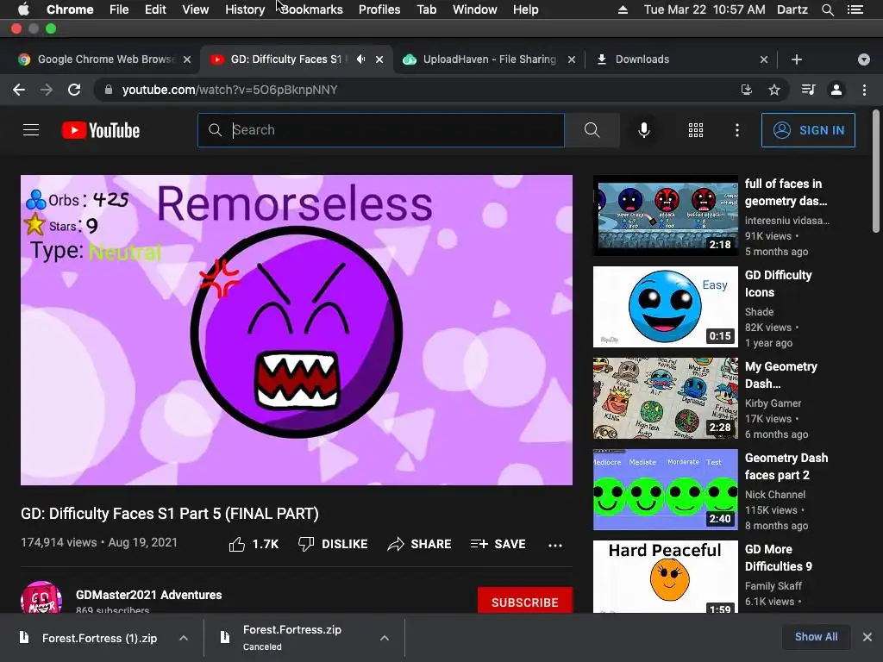Open YouTube settings three-dot menu
The height and width of the screenshot is (662, 883).
point(736,130)
